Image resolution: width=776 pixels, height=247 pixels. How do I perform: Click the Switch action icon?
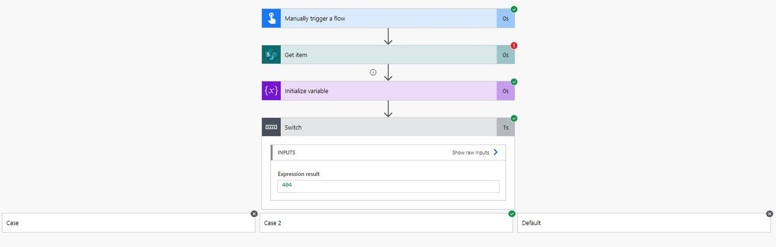coord(271,127)
